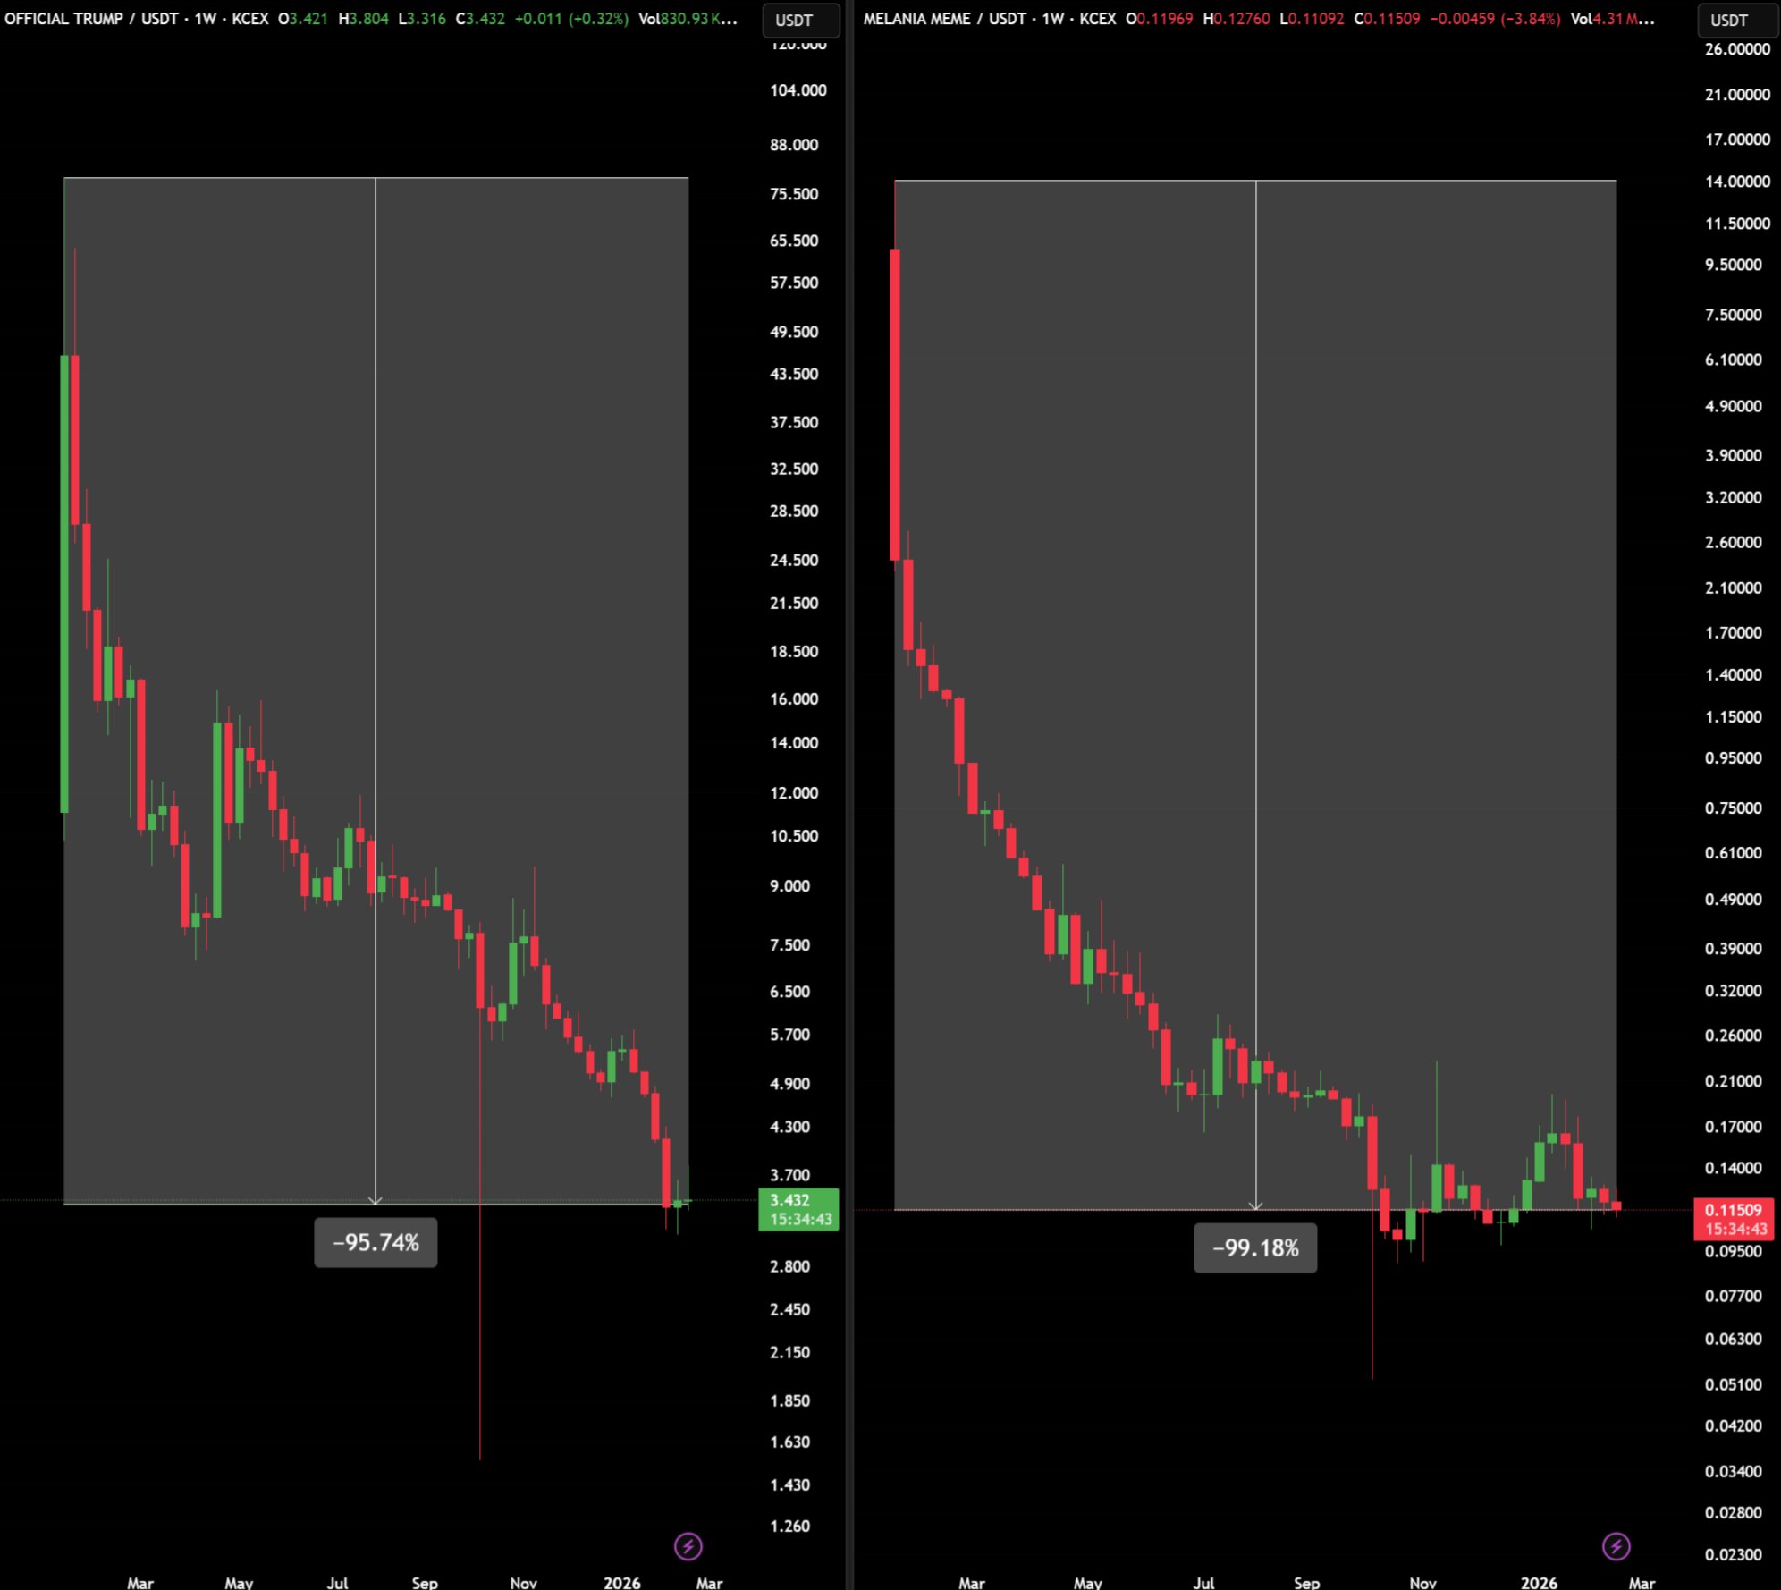Click the green 3.432 current price tag
The image size is (1781, 1590).
(x=798, y=1209)
